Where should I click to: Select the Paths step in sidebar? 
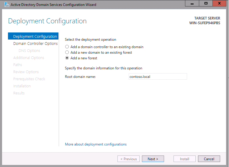[17, 65]
